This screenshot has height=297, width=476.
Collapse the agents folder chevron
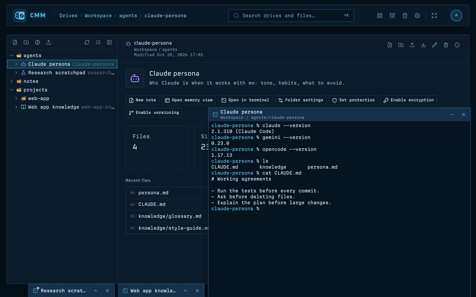pyautogui.click(x=12, y=56)
